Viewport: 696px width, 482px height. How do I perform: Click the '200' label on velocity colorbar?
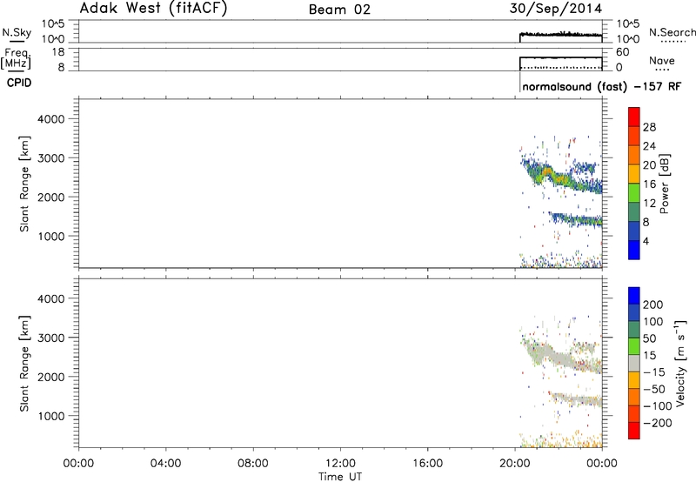tap(653, 305)
